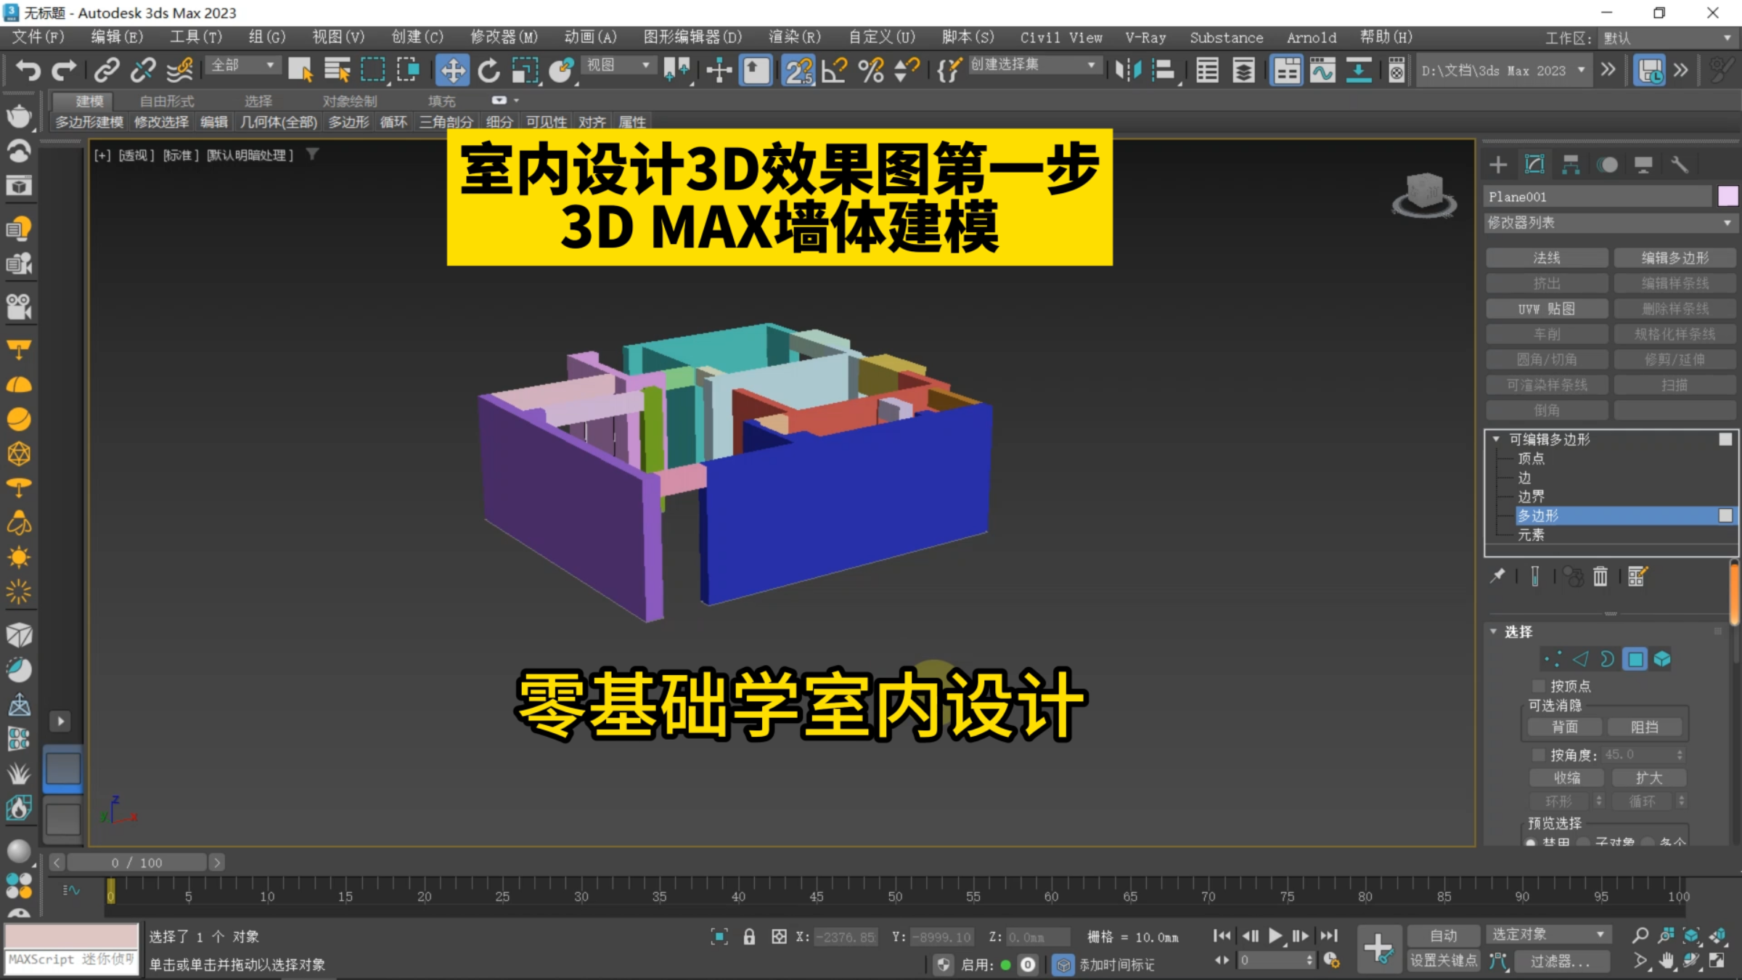
Task: Toggle the selection lock padlock icon
Action: 749,937
